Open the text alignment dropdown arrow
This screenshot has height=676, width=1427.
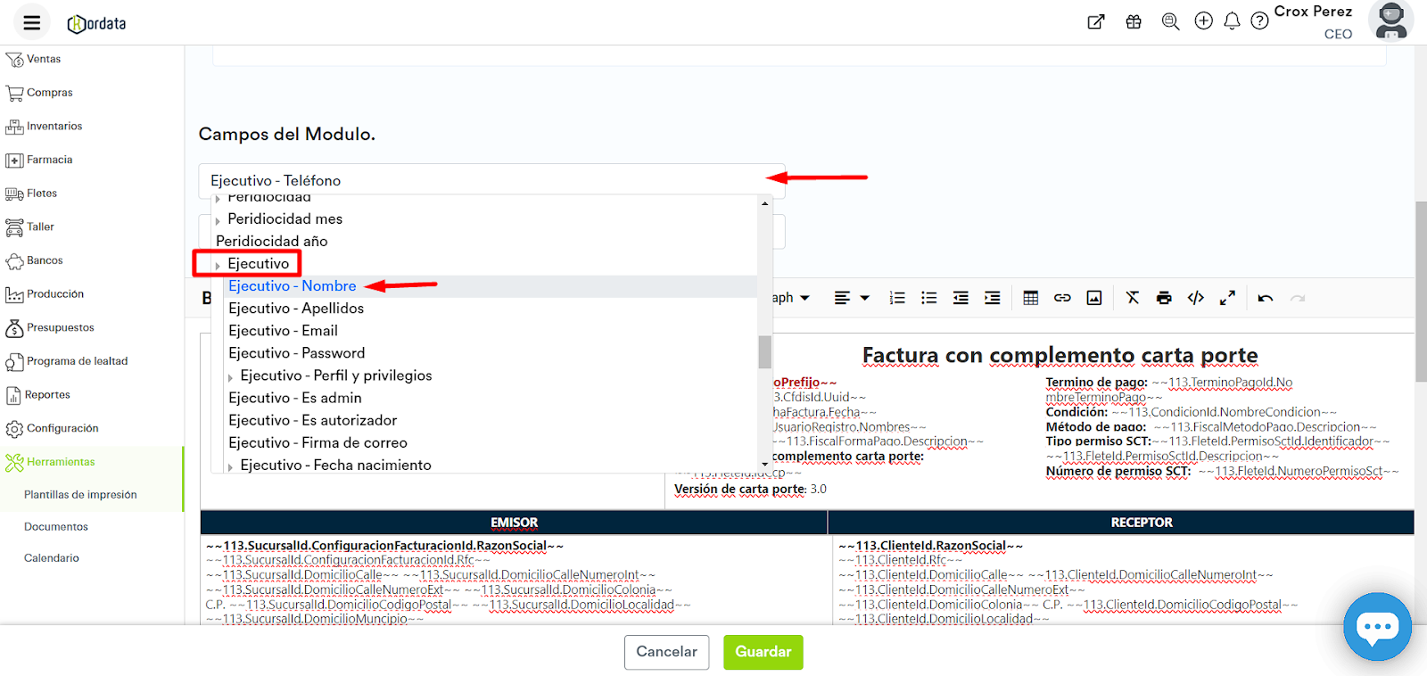(864, 298)
